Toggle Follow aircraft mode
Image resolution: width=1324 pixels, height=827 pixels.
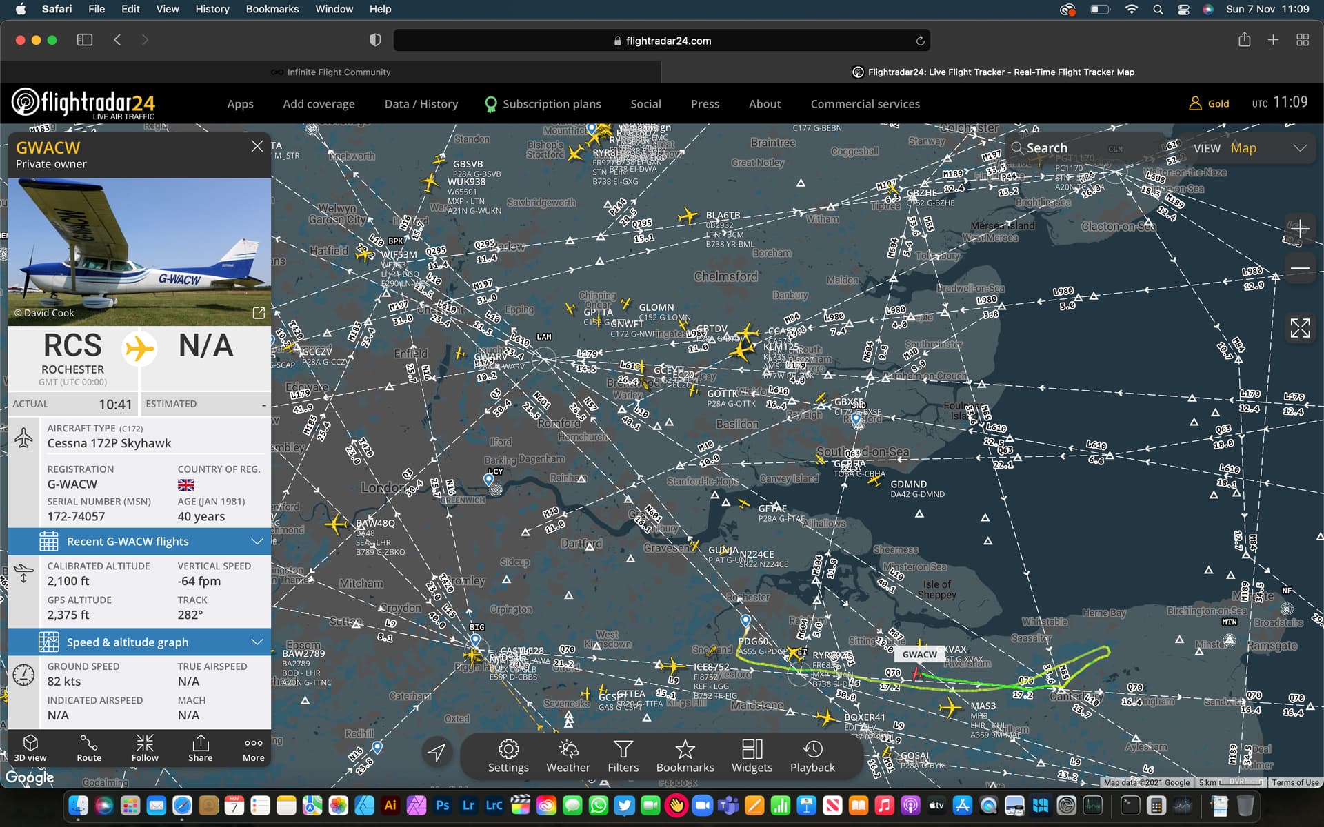pos(145,748)
